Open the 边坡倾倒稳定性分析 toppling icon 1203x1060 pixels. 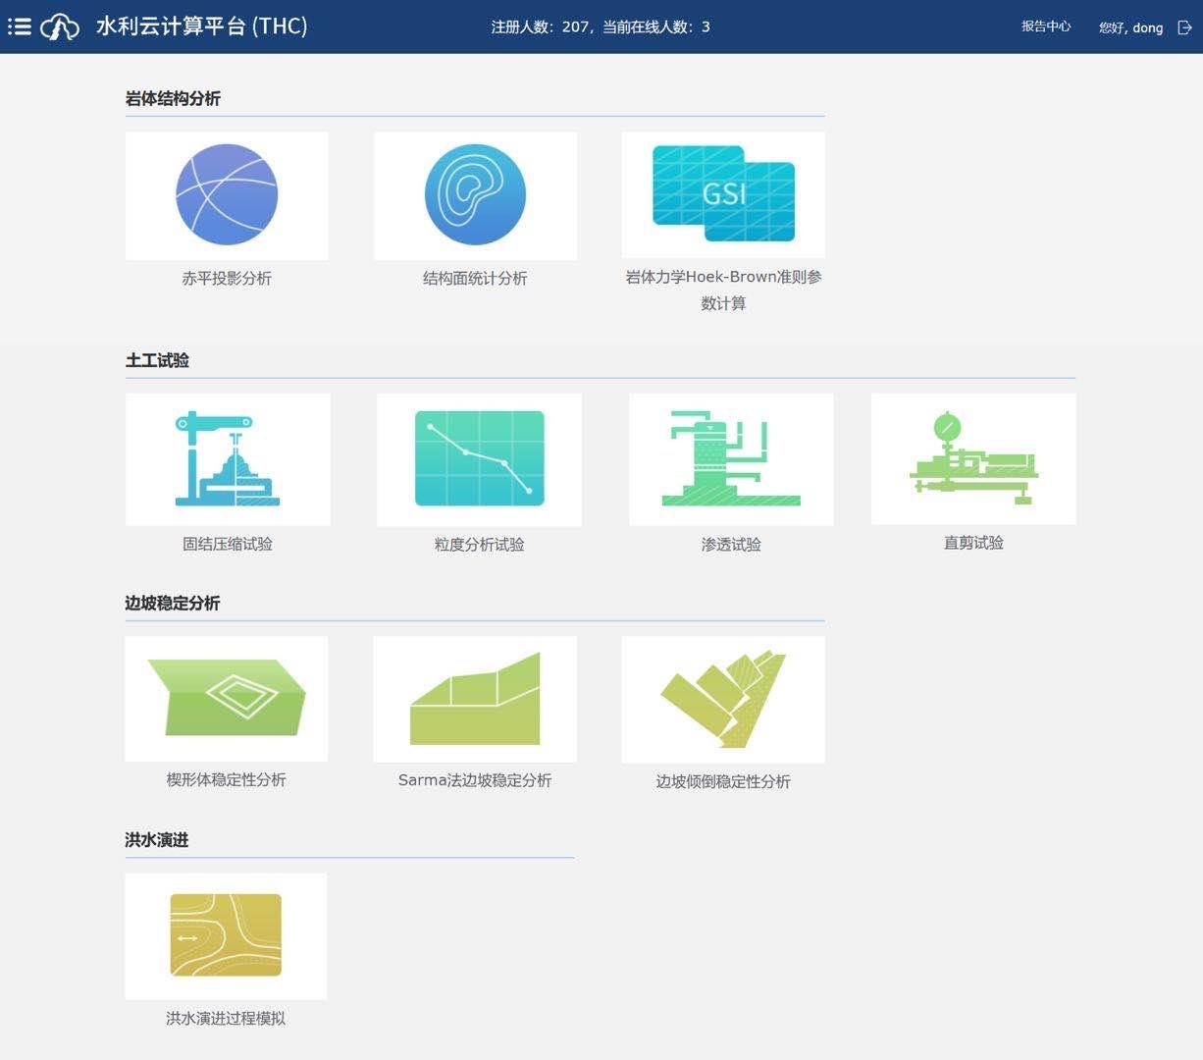tap(723, 699)
